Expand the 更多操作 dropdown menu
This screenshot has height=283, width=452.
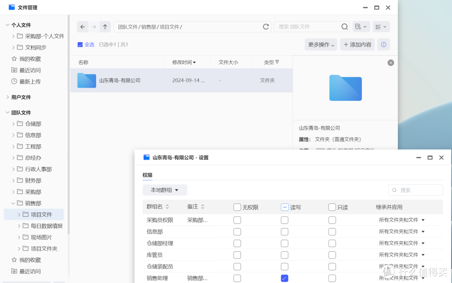(321, 45)
